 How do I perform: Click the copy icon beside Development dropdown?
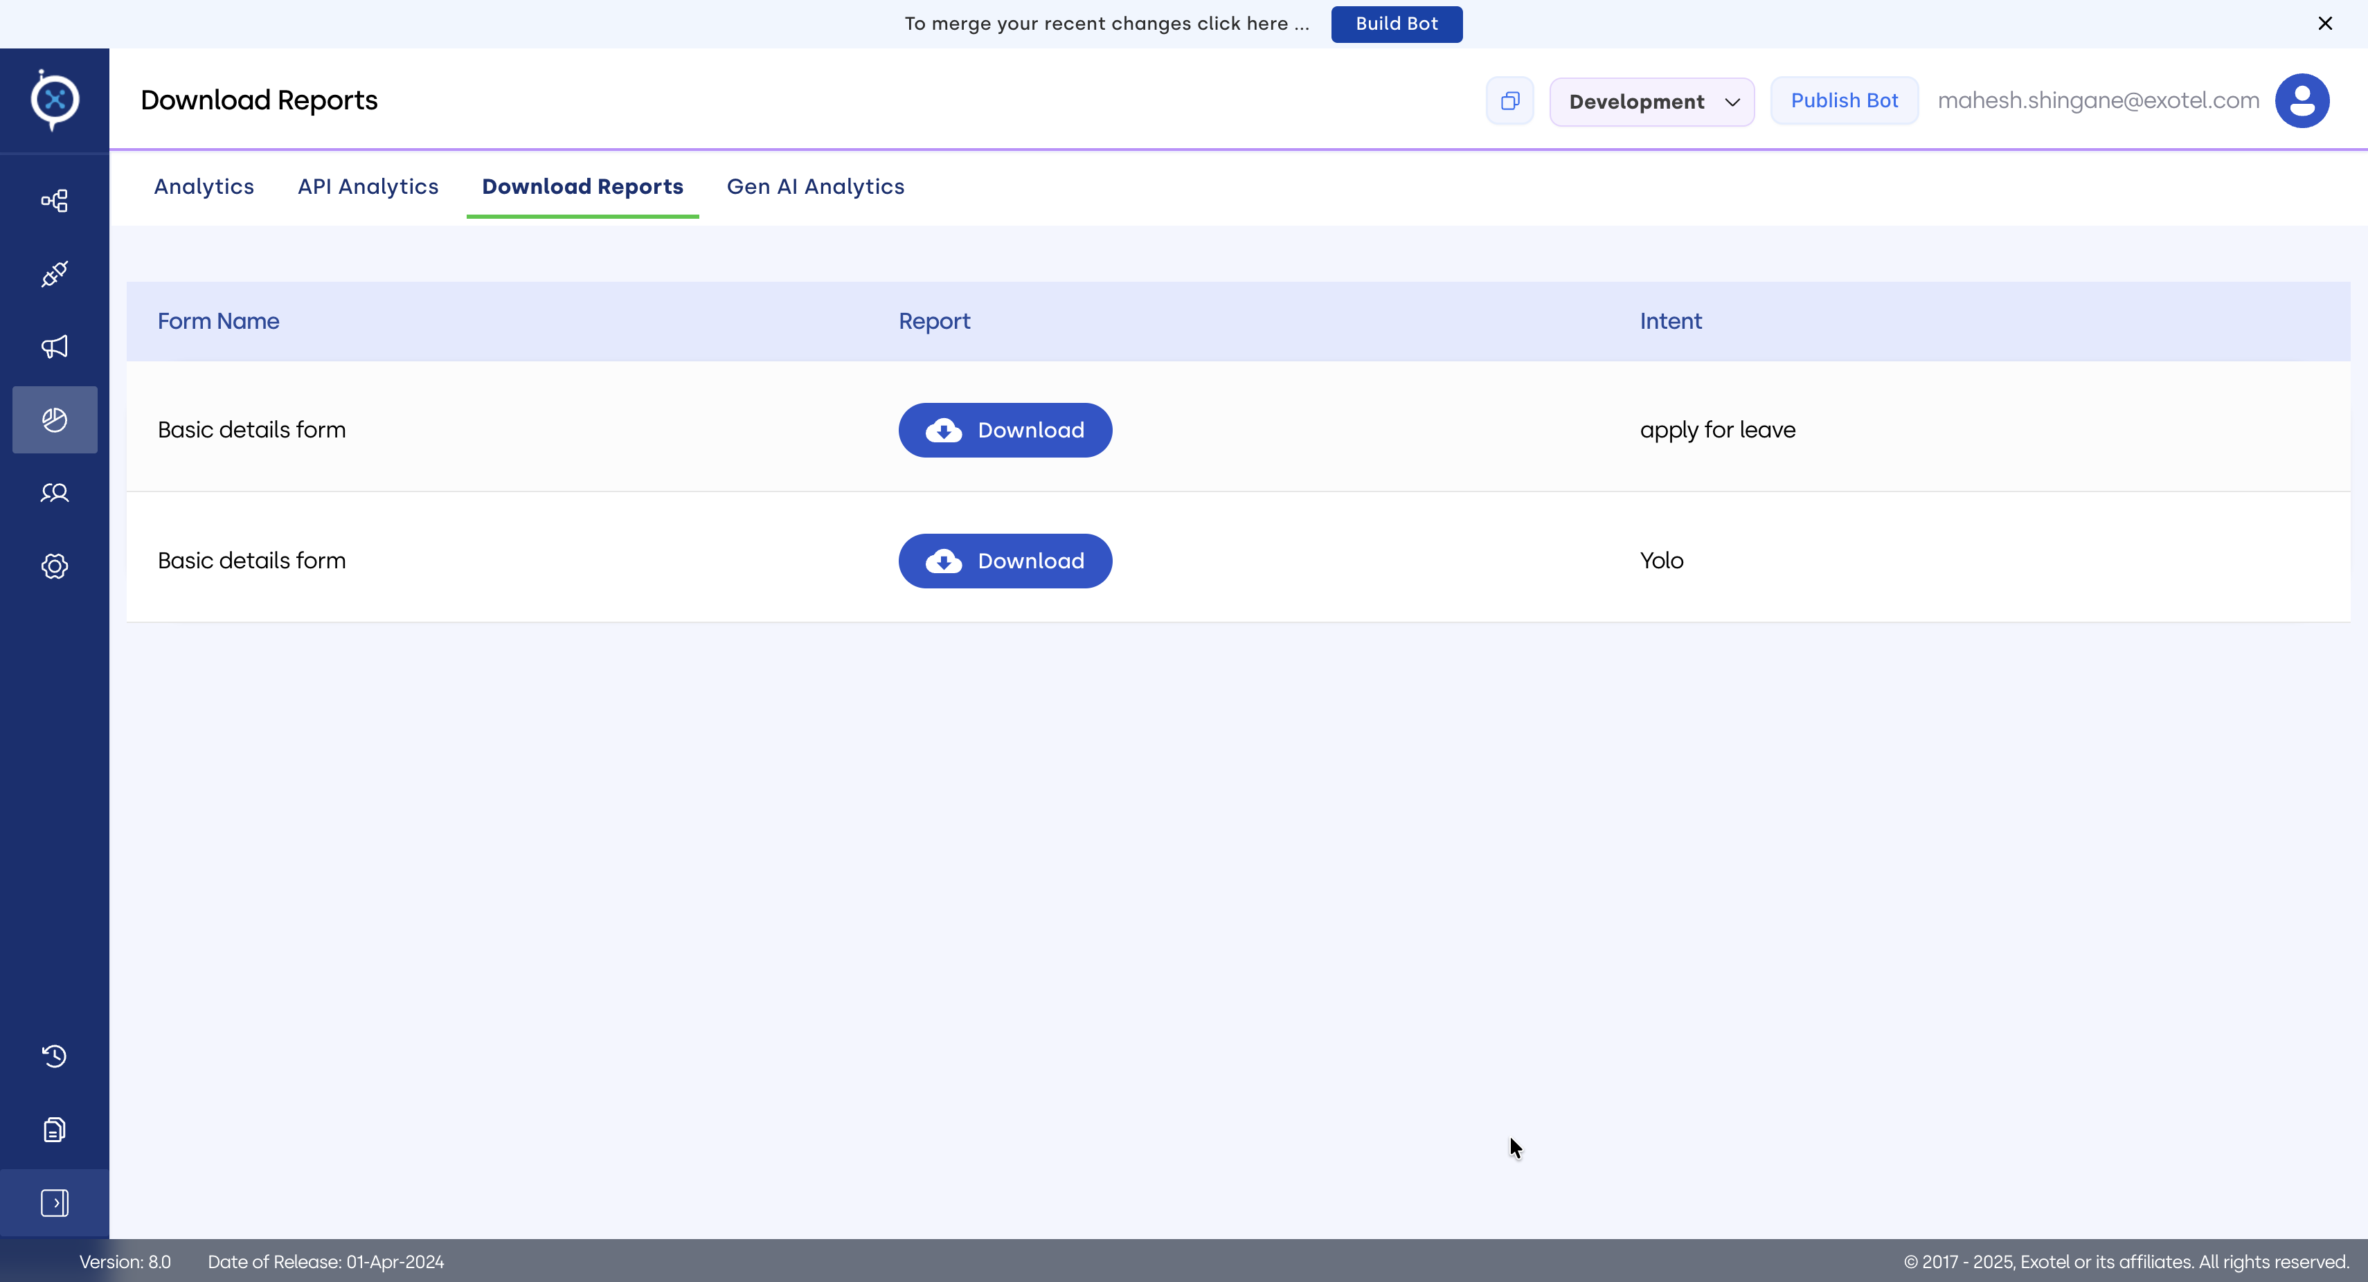1509,101
